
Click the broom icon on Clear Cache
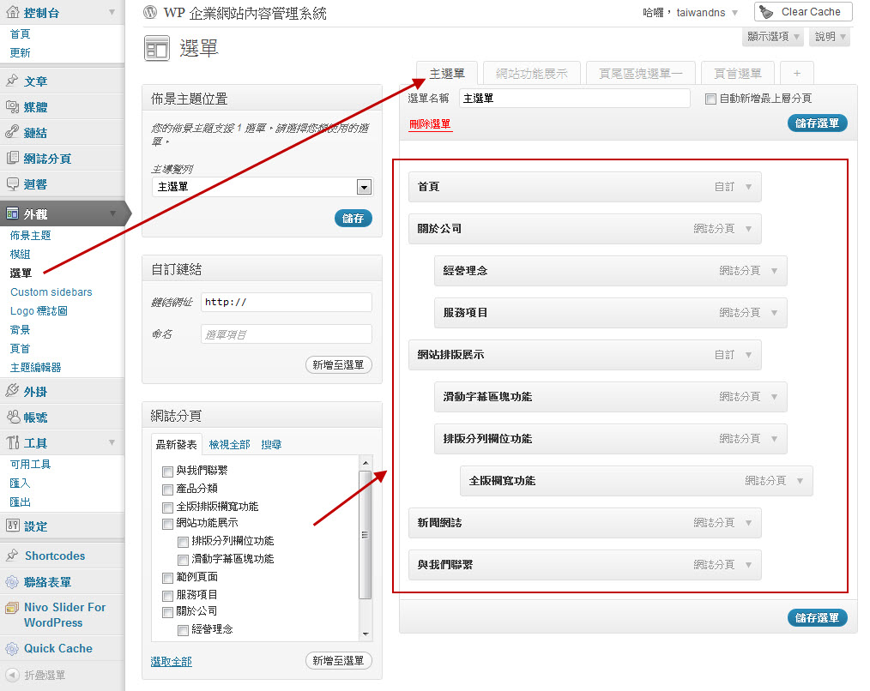766,12
